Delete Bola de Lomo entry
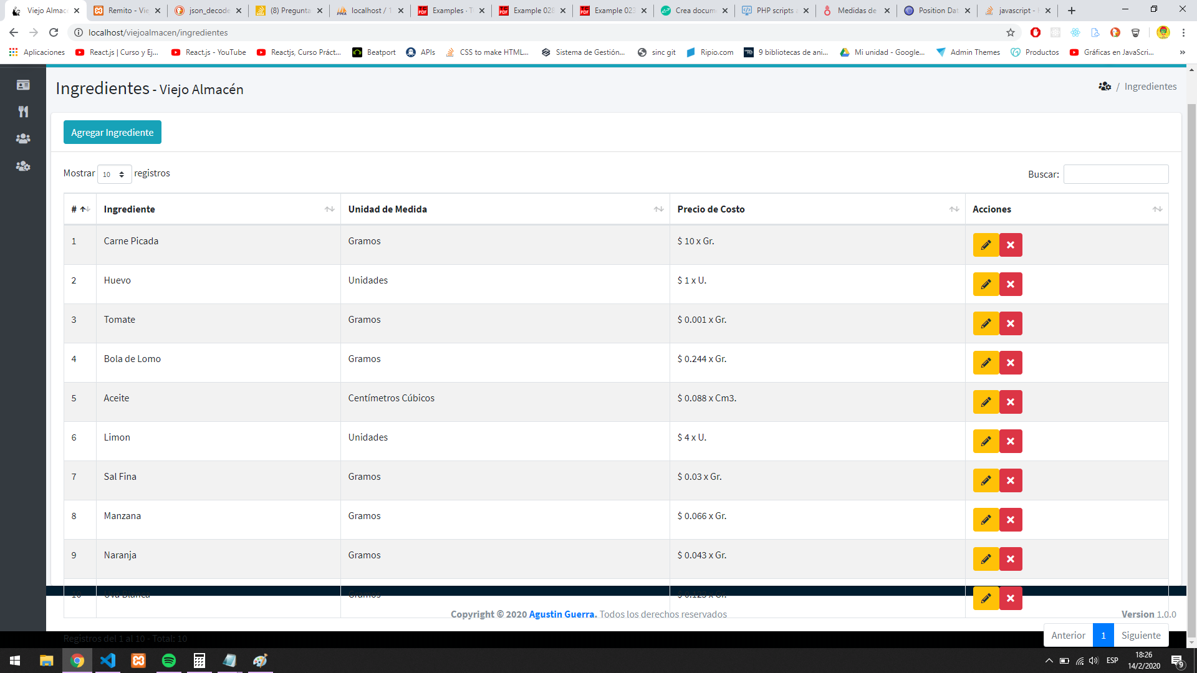1197x673 pixels. (1011, 363)
